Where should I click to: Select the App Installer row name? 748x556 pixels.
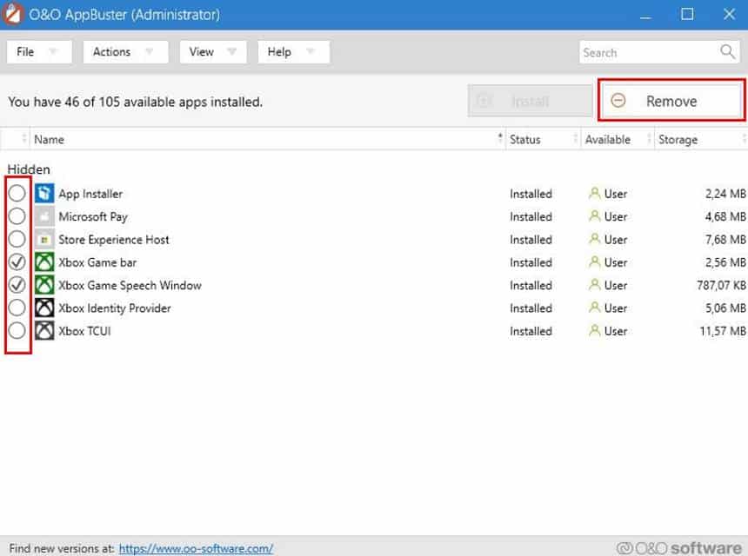click(x=90, y=194)
